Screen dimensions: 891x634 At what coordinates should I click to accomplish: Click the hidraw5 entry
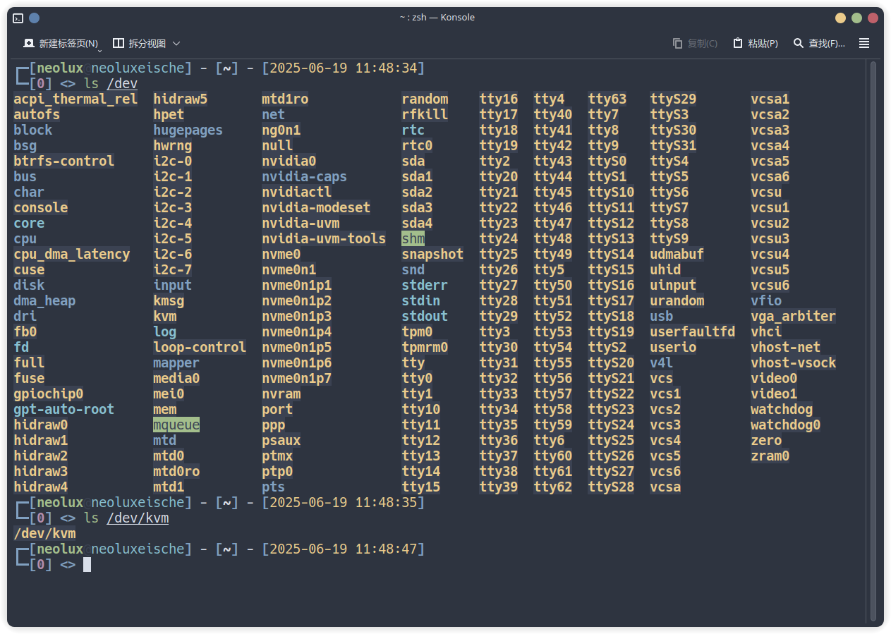tap(181, 99)
